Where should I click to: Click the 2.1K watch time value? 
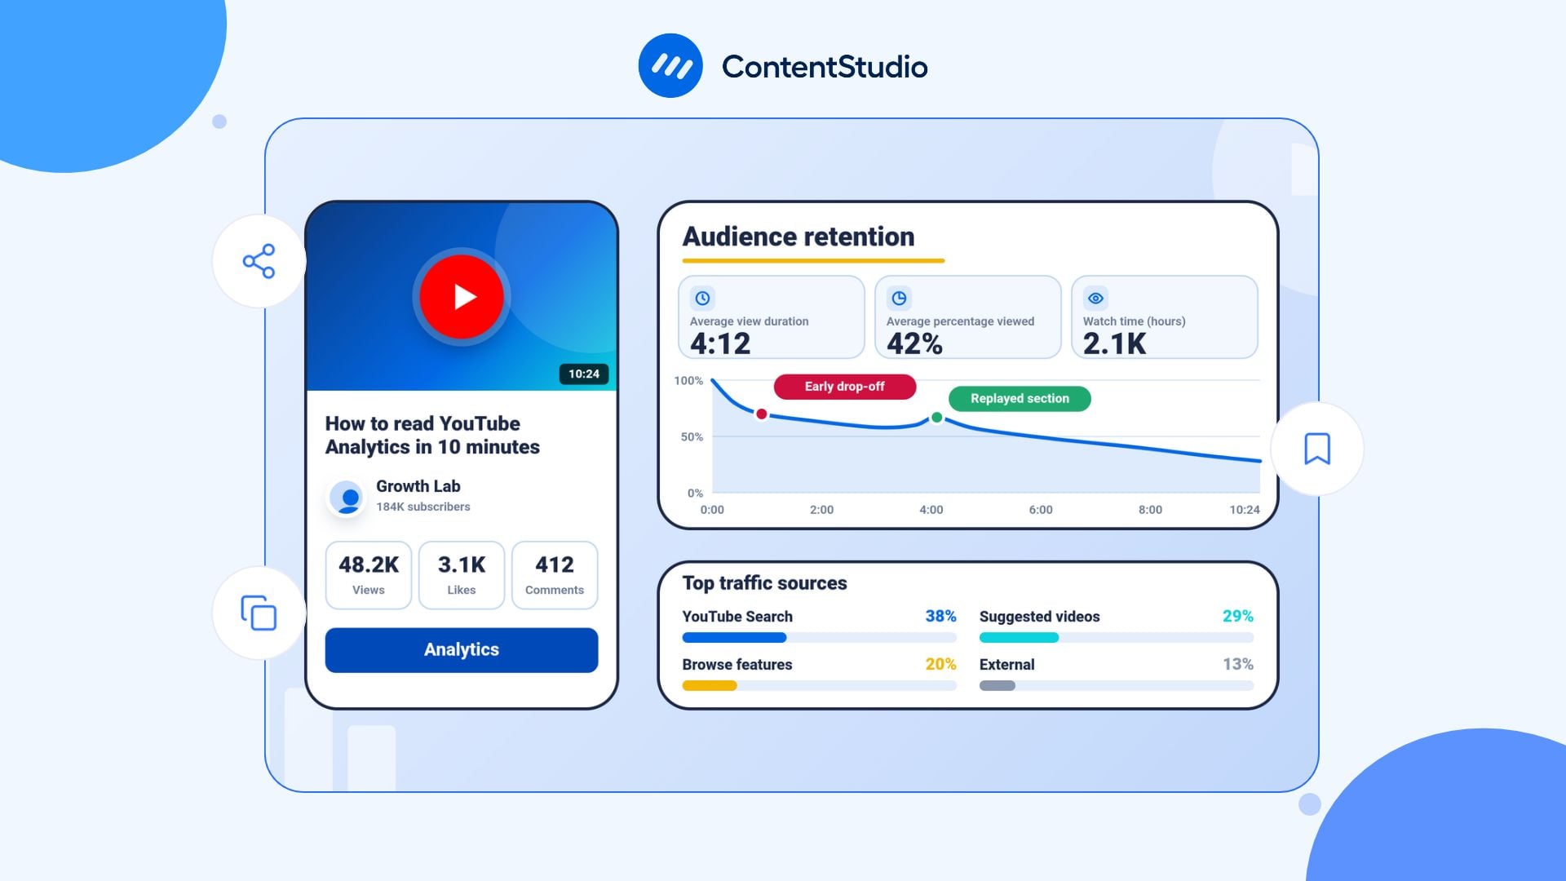coord(1114,343)
